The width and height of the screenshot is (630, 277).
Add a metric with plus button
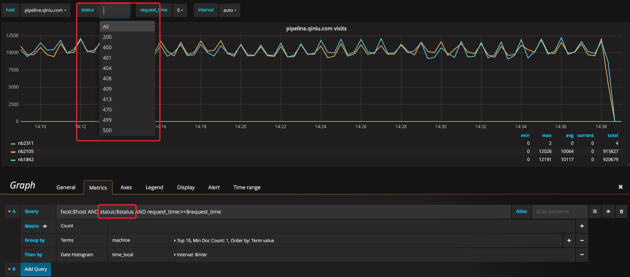582,226
